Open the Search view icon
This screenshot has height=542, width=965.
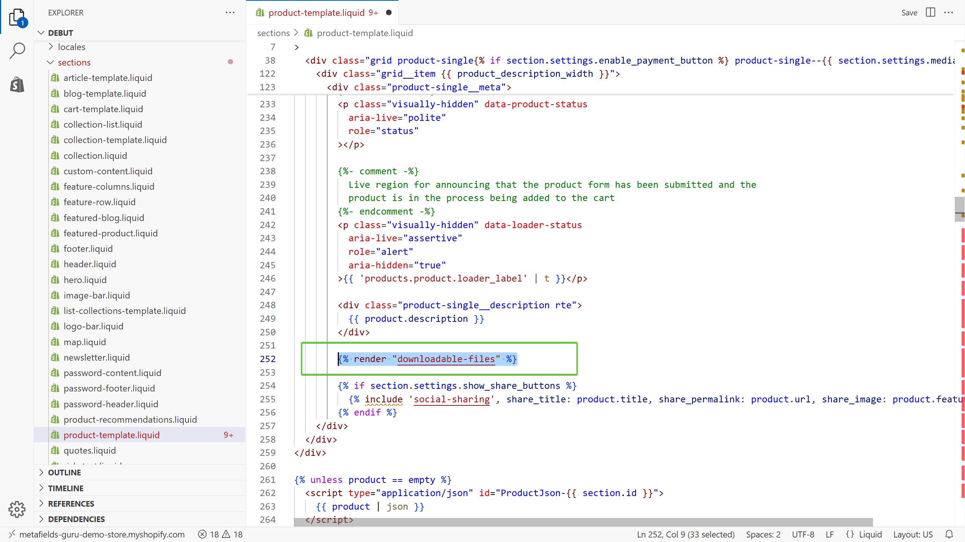(x=17, y=50)
